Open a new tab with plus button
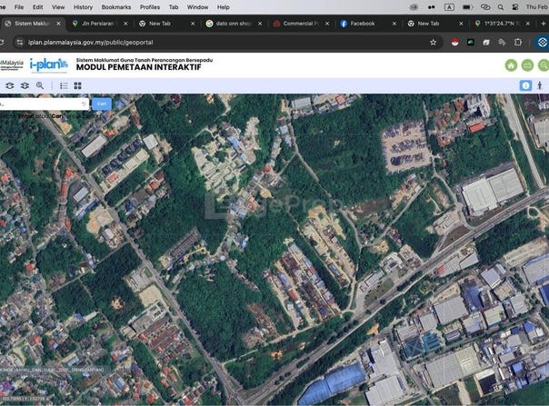This screenshot has width=549, height=406. (544, 24)
